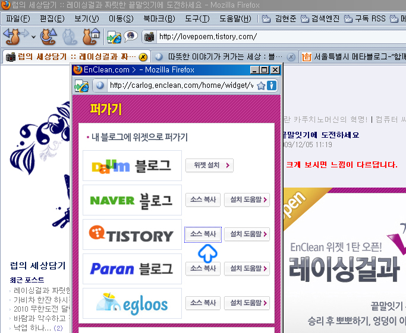Click the globe speech-bubble toolbar icon

[x=130, y=36]
